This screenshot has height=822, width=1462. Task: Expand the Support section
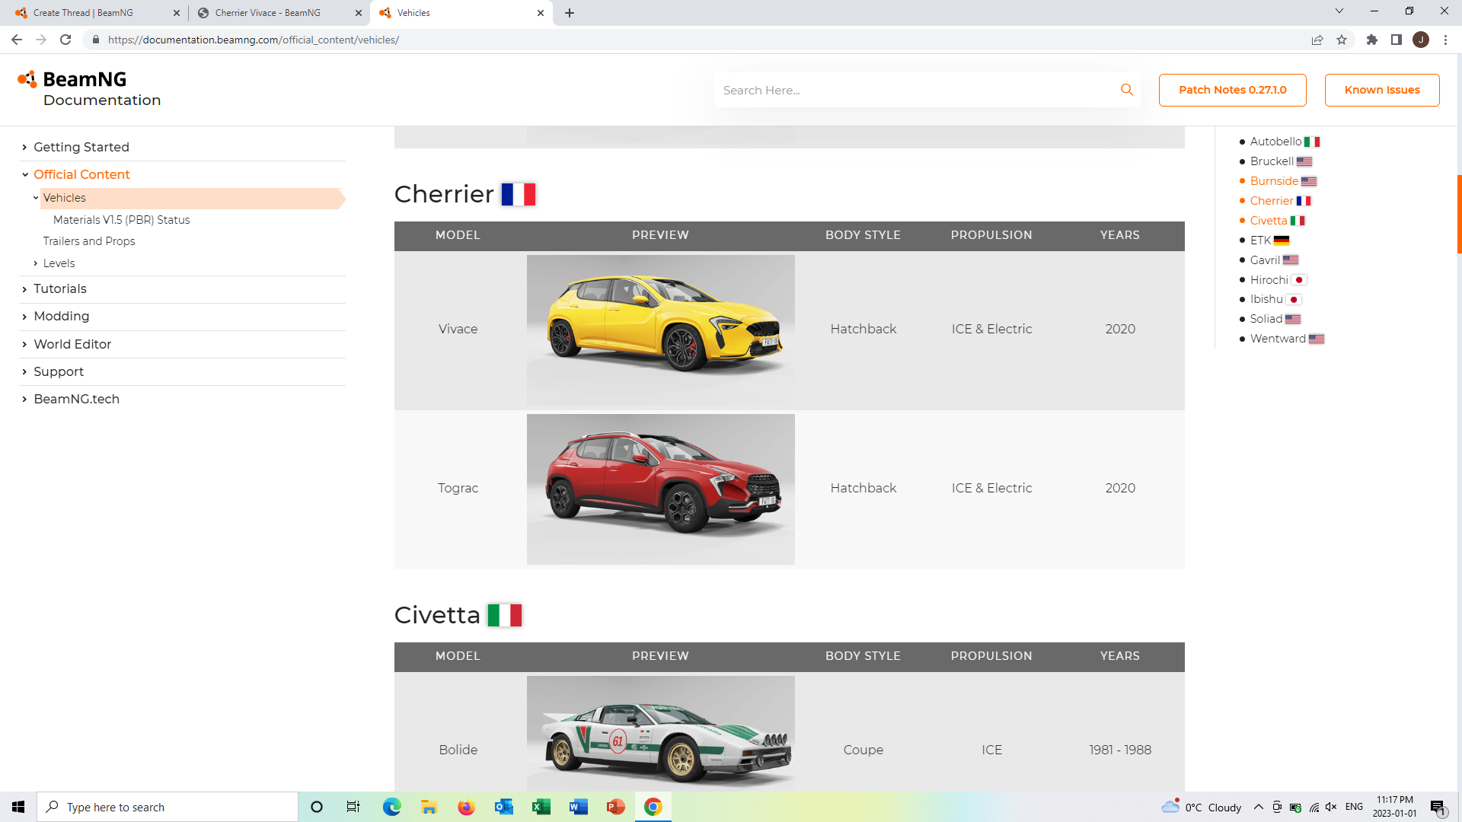point(24,371)
